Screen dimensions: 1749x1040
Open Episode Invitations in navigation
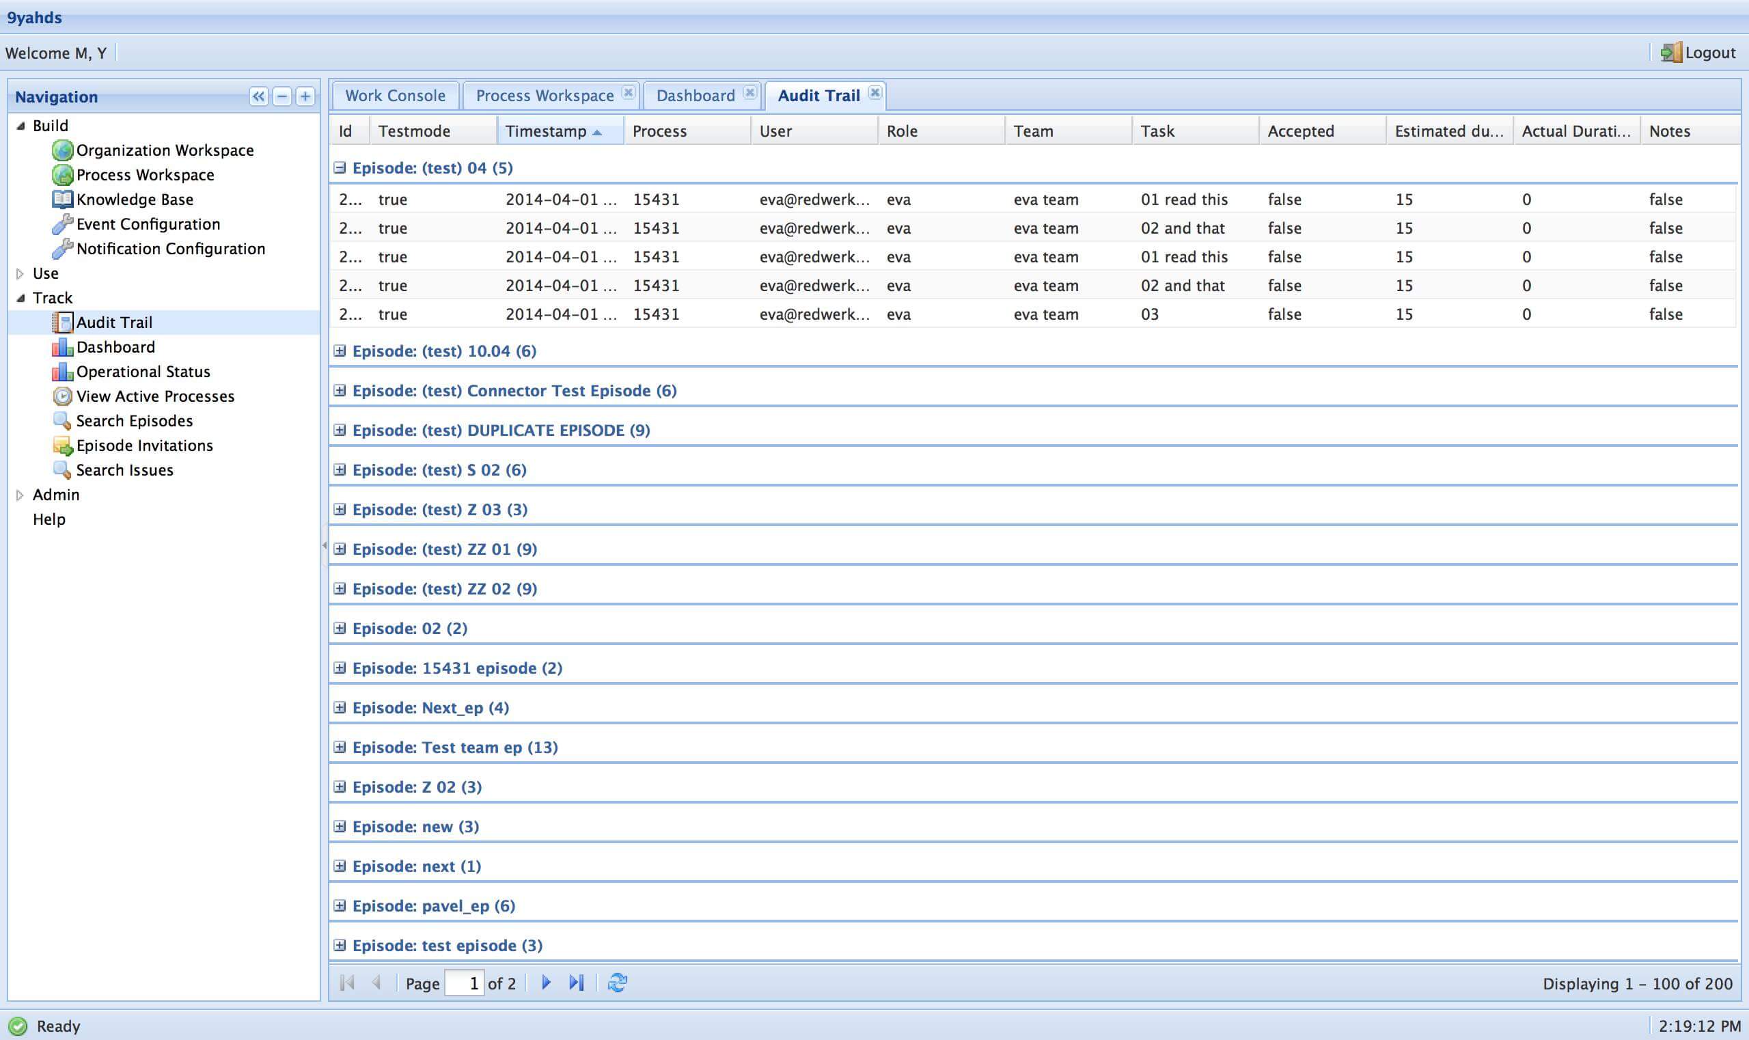tap(144, 445)
